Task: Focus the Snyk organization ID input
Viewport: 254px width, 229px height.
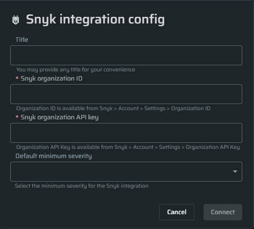Action: click(126, 94)
